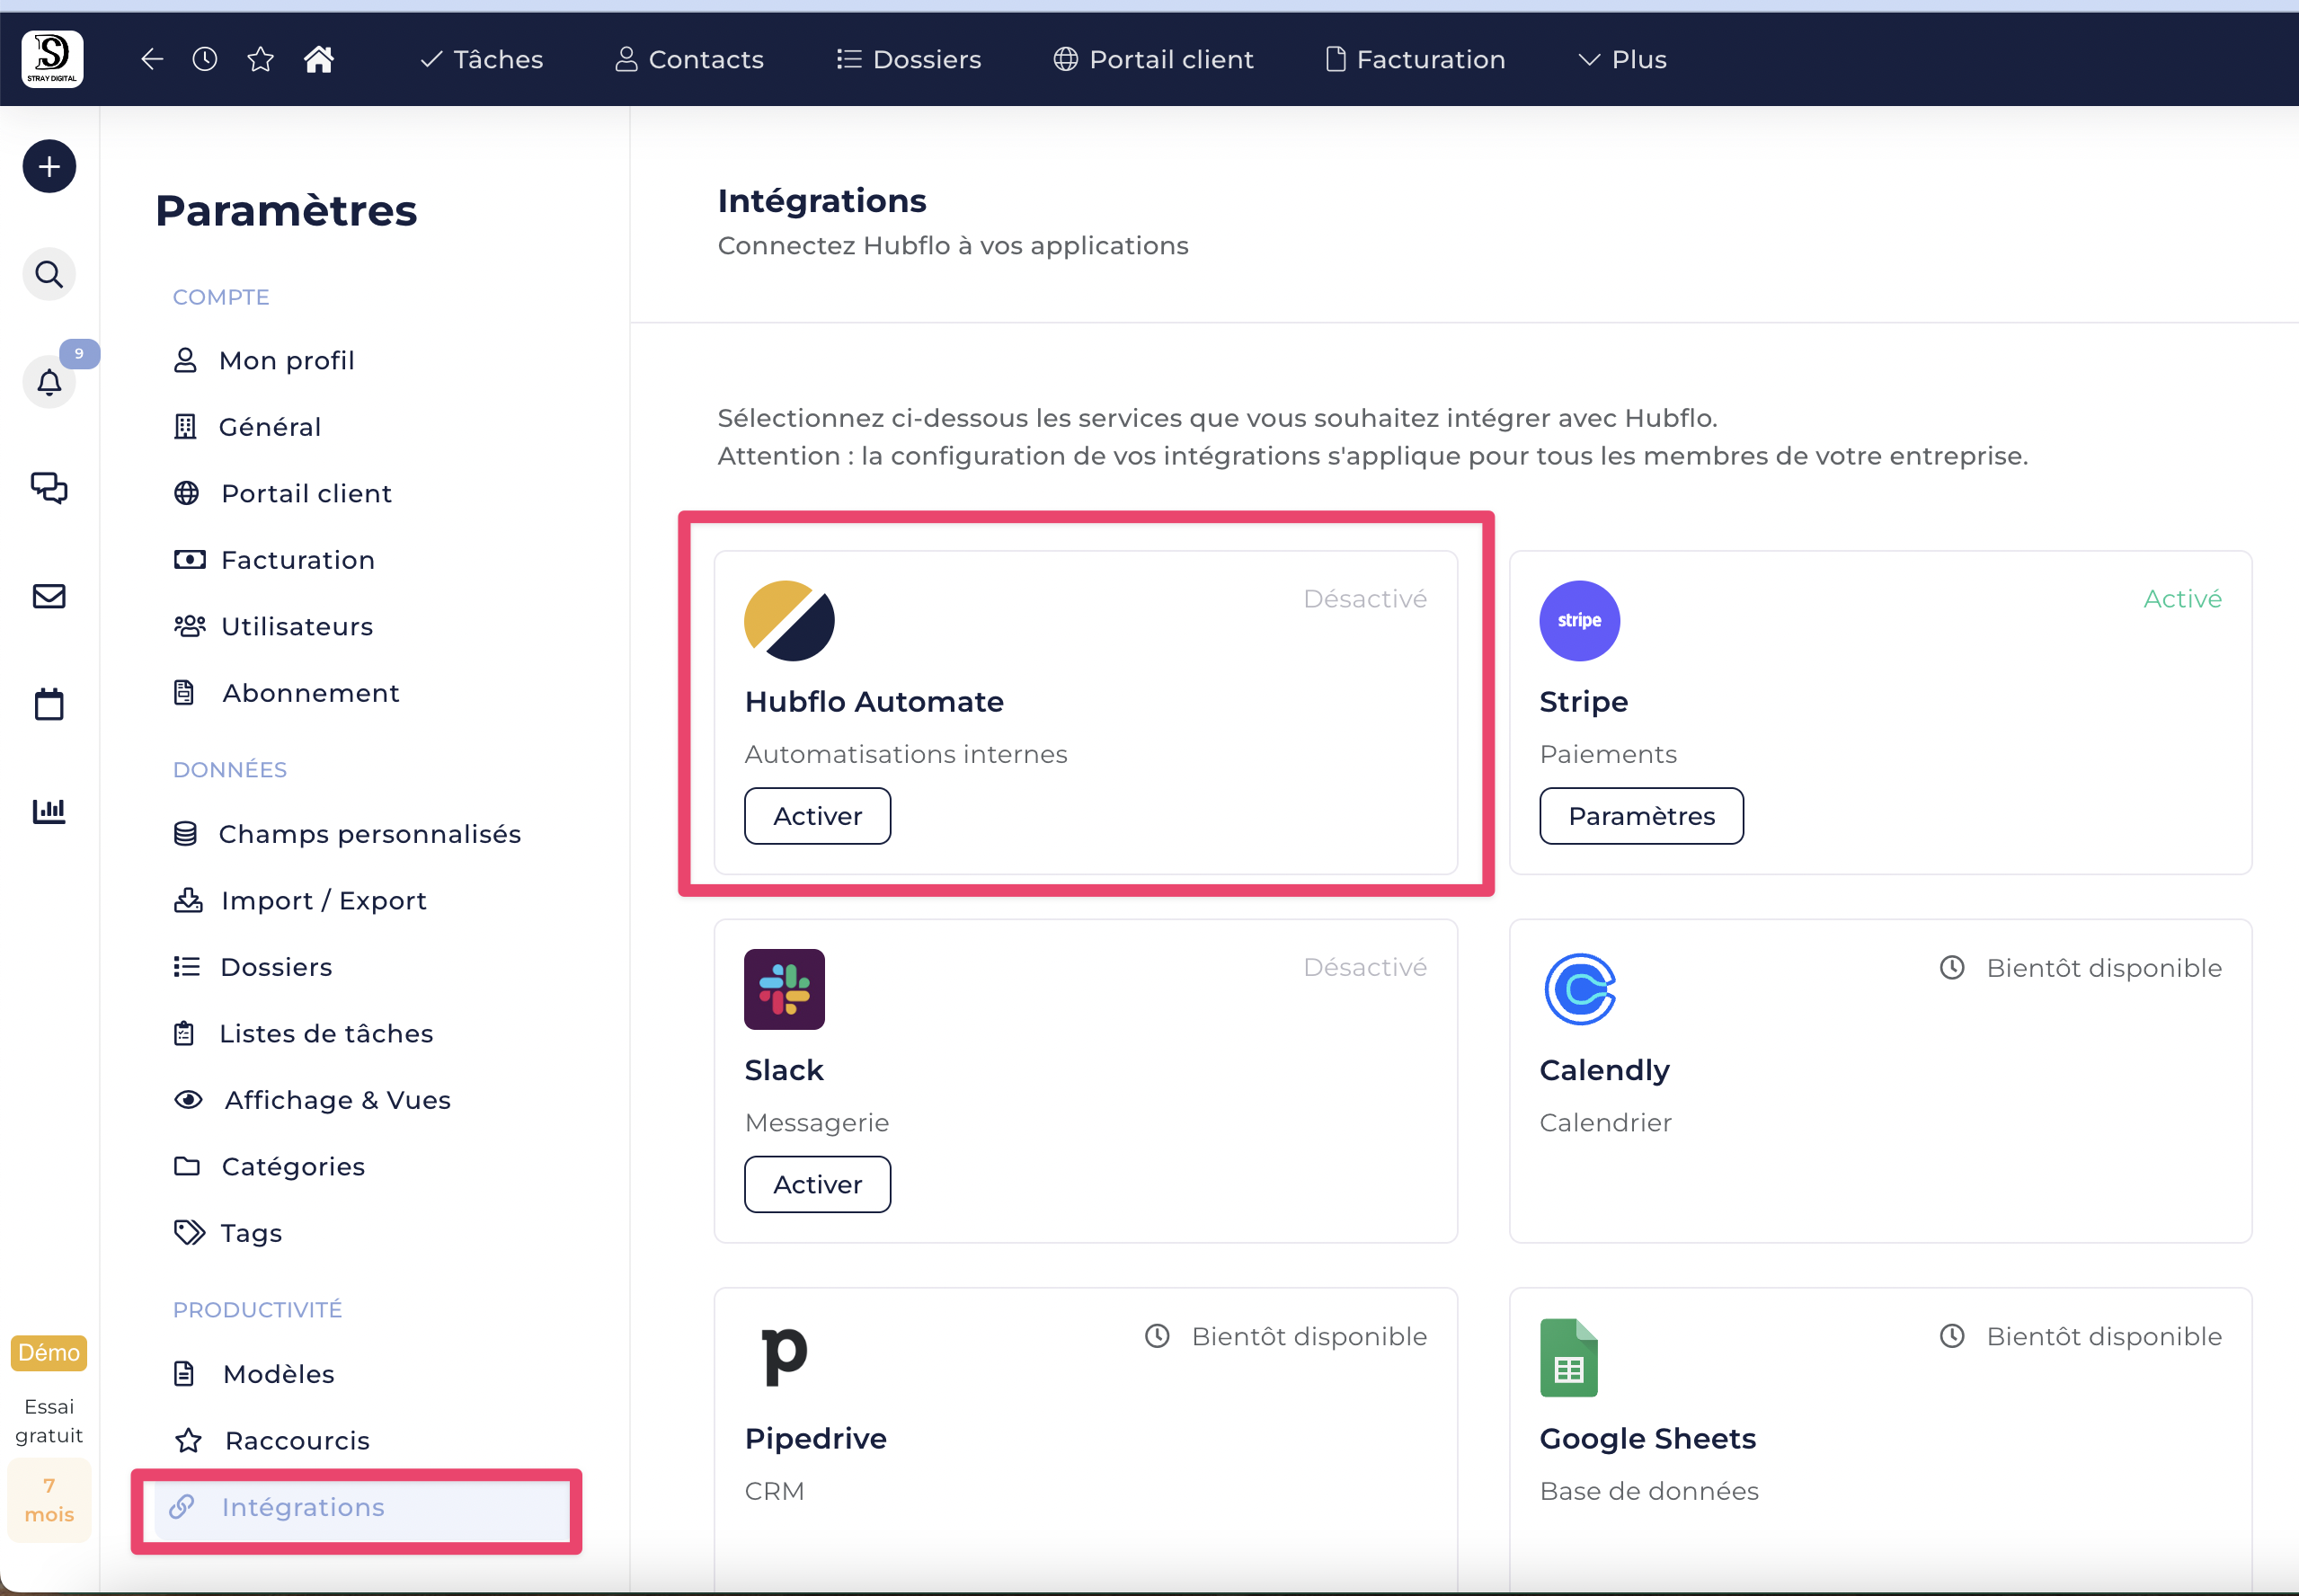Screen dimensions: 2299x1596
Task: Open the reports bar chart icon
Action: click(x=49, y=810)
